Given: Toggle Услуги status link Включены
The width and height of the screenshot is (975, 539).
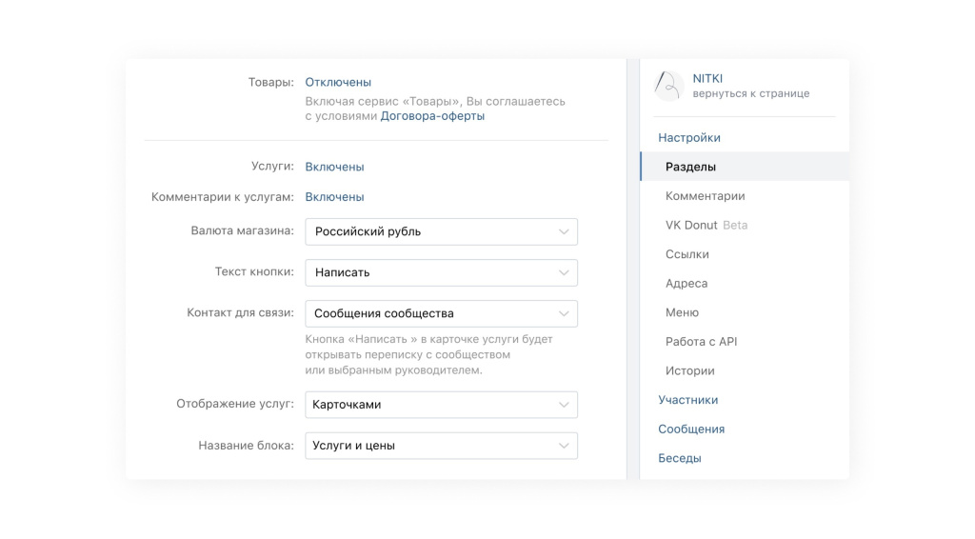Looking at the screenshot, I should coord(334,167).
